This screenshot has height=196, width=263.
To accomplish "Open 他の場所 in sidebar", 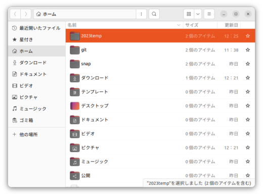I will point(37,134).
